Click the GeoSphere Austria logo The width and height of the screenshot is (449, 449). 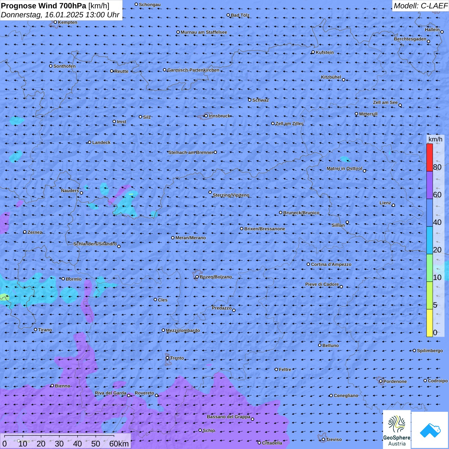(397, 429)
